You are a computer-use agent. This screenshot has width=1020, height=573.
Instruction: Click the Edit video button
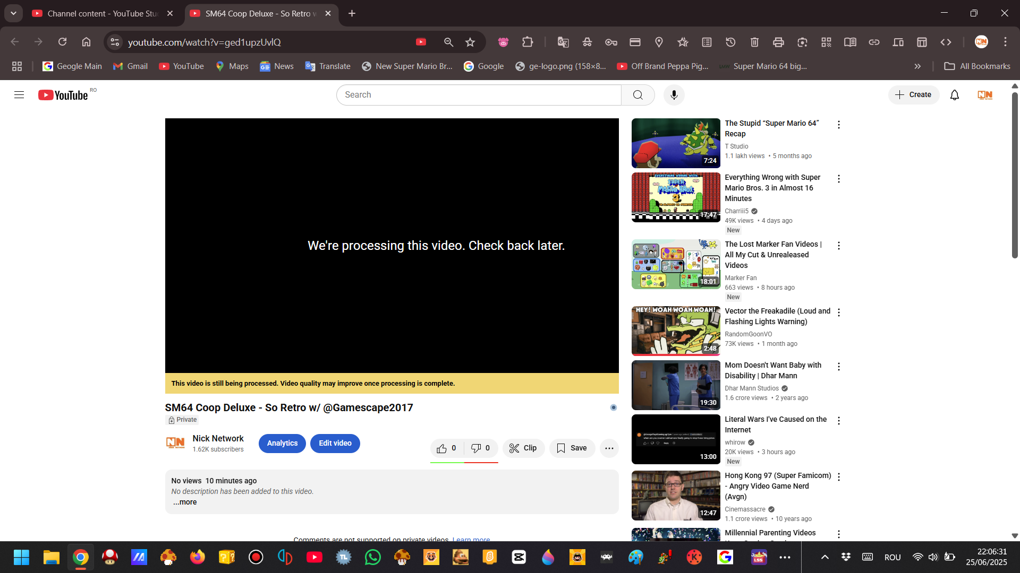tap(335, 444)
